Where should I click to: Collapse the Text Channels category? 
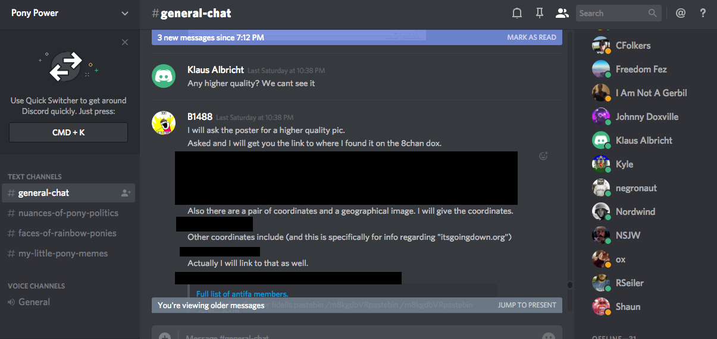pyautogui.click(x=35, y=177)
